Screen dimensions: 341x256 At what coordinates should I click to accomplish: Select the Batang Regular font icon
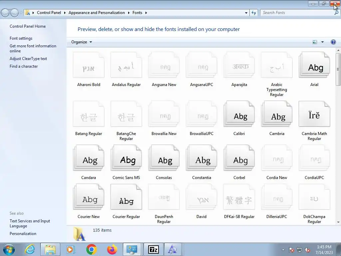tap(89, 114)
